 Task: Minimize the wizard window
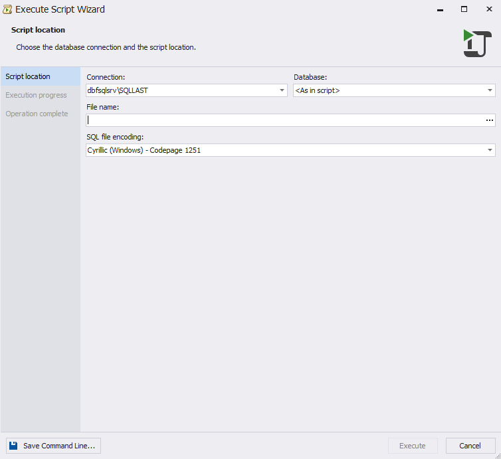point(440,9)
